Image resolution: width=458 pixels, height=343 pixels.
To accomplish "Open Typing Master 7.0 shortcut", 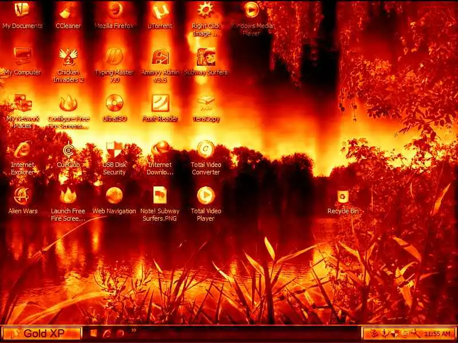I will pos(114,66).
